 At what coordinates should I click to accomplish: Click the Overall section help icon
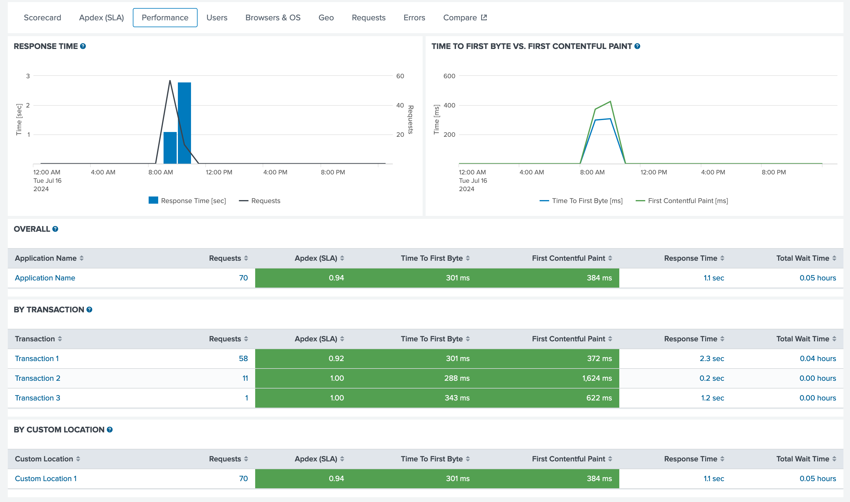pyautogui.click(x=56, y=229)
